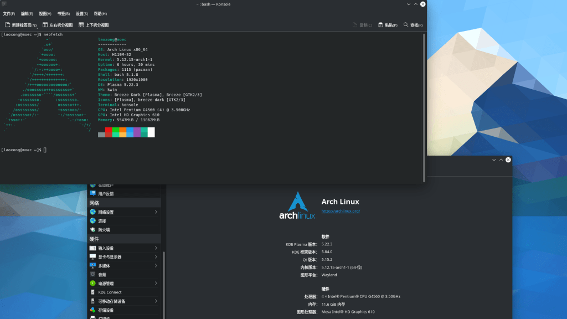567x319 pixels.
Task: Expand Network Settings (网络设置) submenu arrow
Action: click(x=156, y=212)
